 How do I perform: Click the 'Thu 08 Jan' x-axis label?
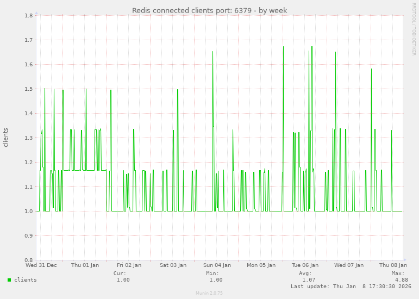pos(393,265)
